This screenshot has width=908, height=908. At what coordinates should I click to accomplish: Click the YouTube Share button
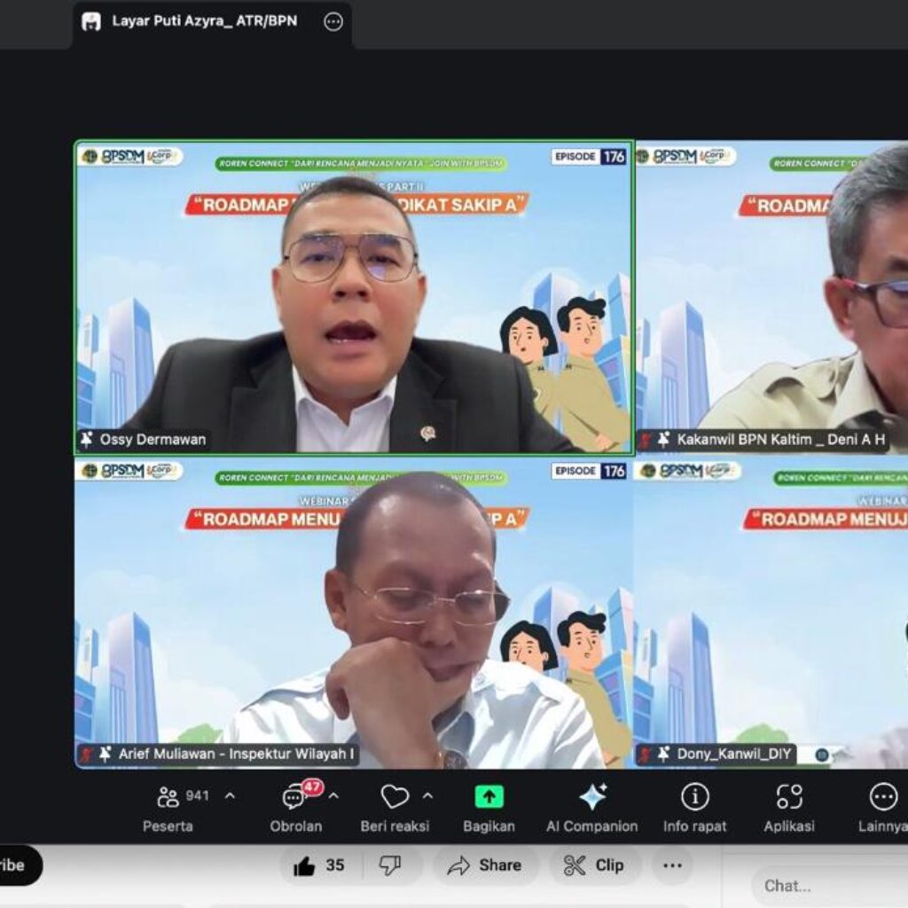[x=485, y=865]
